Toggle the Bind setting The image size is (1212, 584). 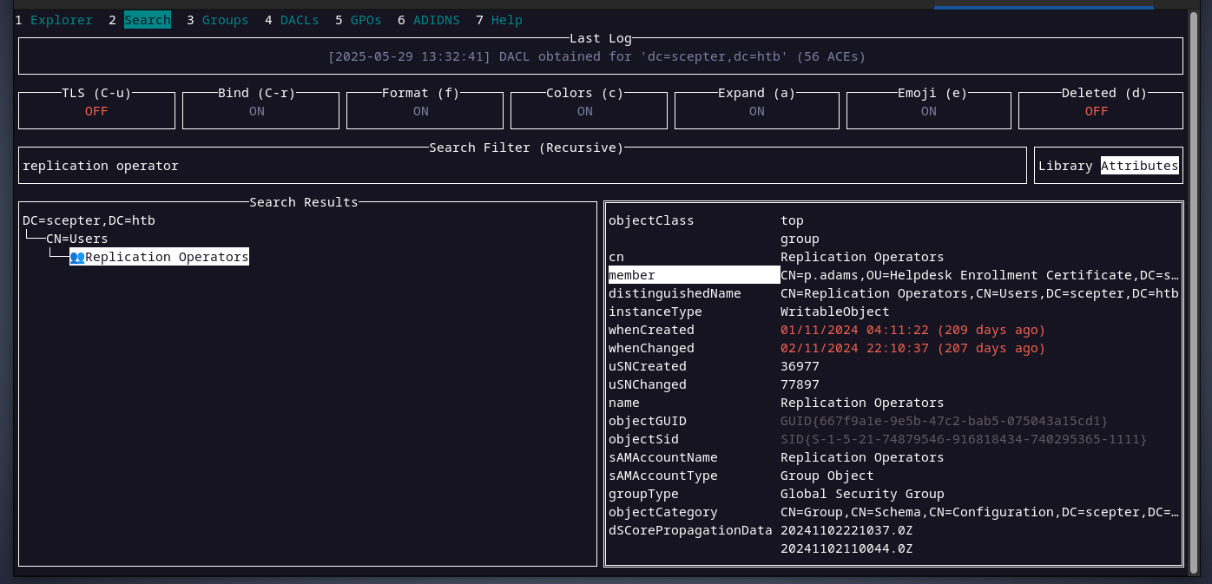(257, 111)
